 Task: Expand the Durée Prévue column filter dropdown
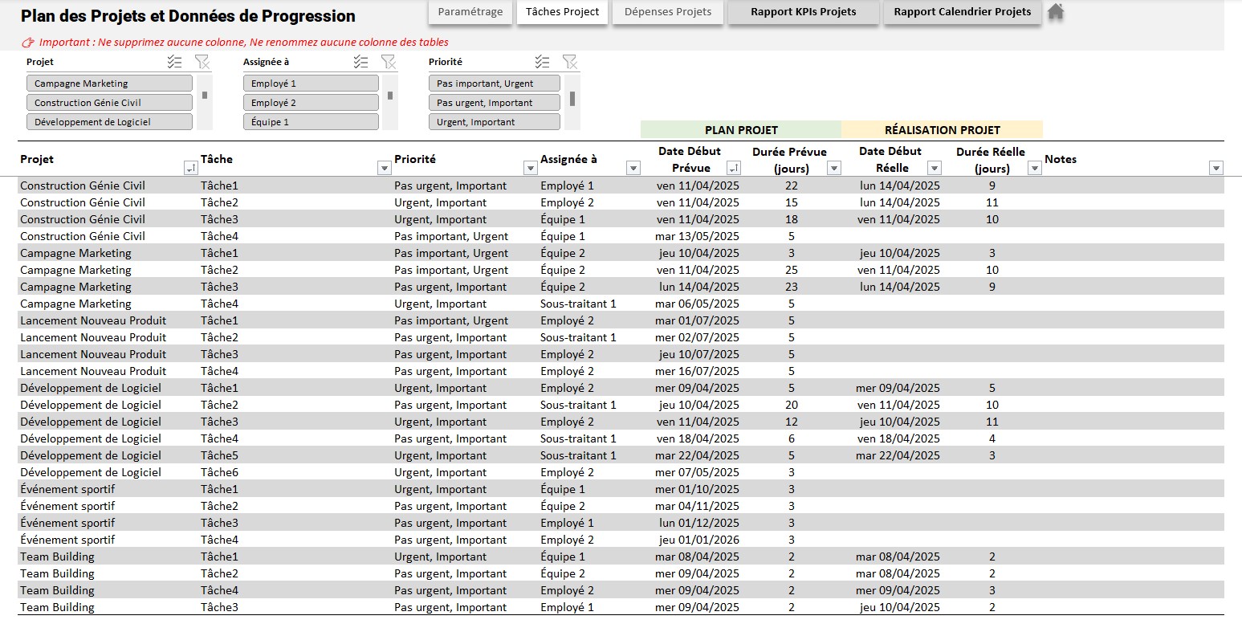pos(834,168)
